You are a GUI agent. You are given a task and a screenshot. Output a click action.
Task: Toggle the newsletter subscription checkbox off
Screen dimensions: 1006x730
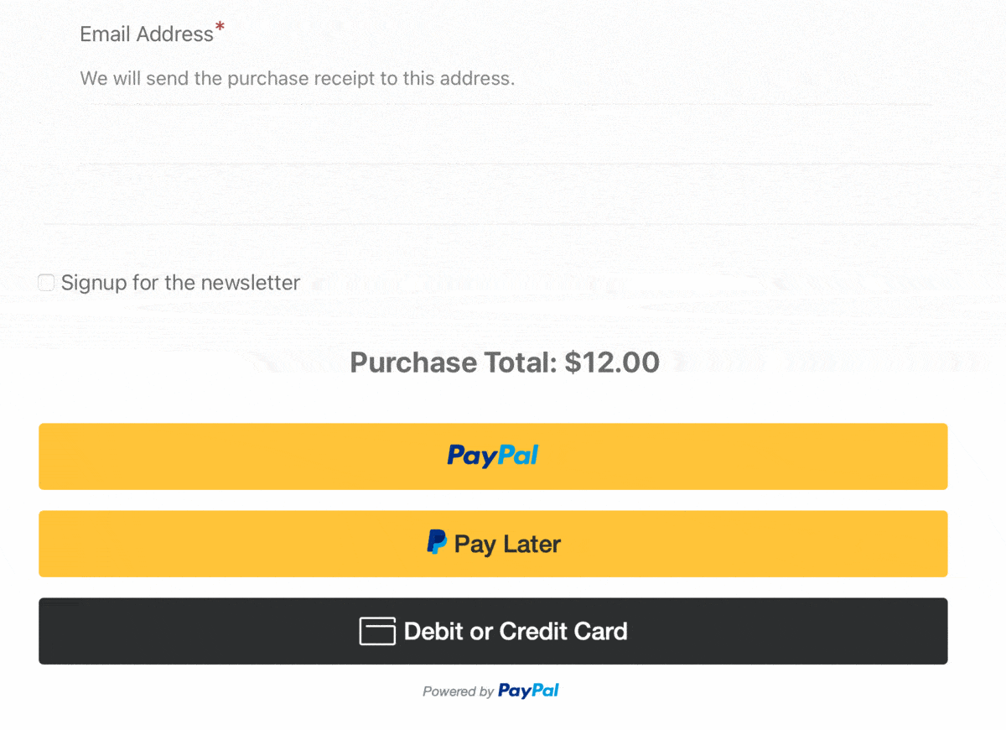46,283
